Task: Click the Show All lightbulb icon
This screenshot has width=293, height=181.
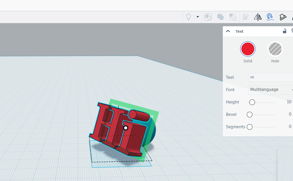Action: [188, 17]
